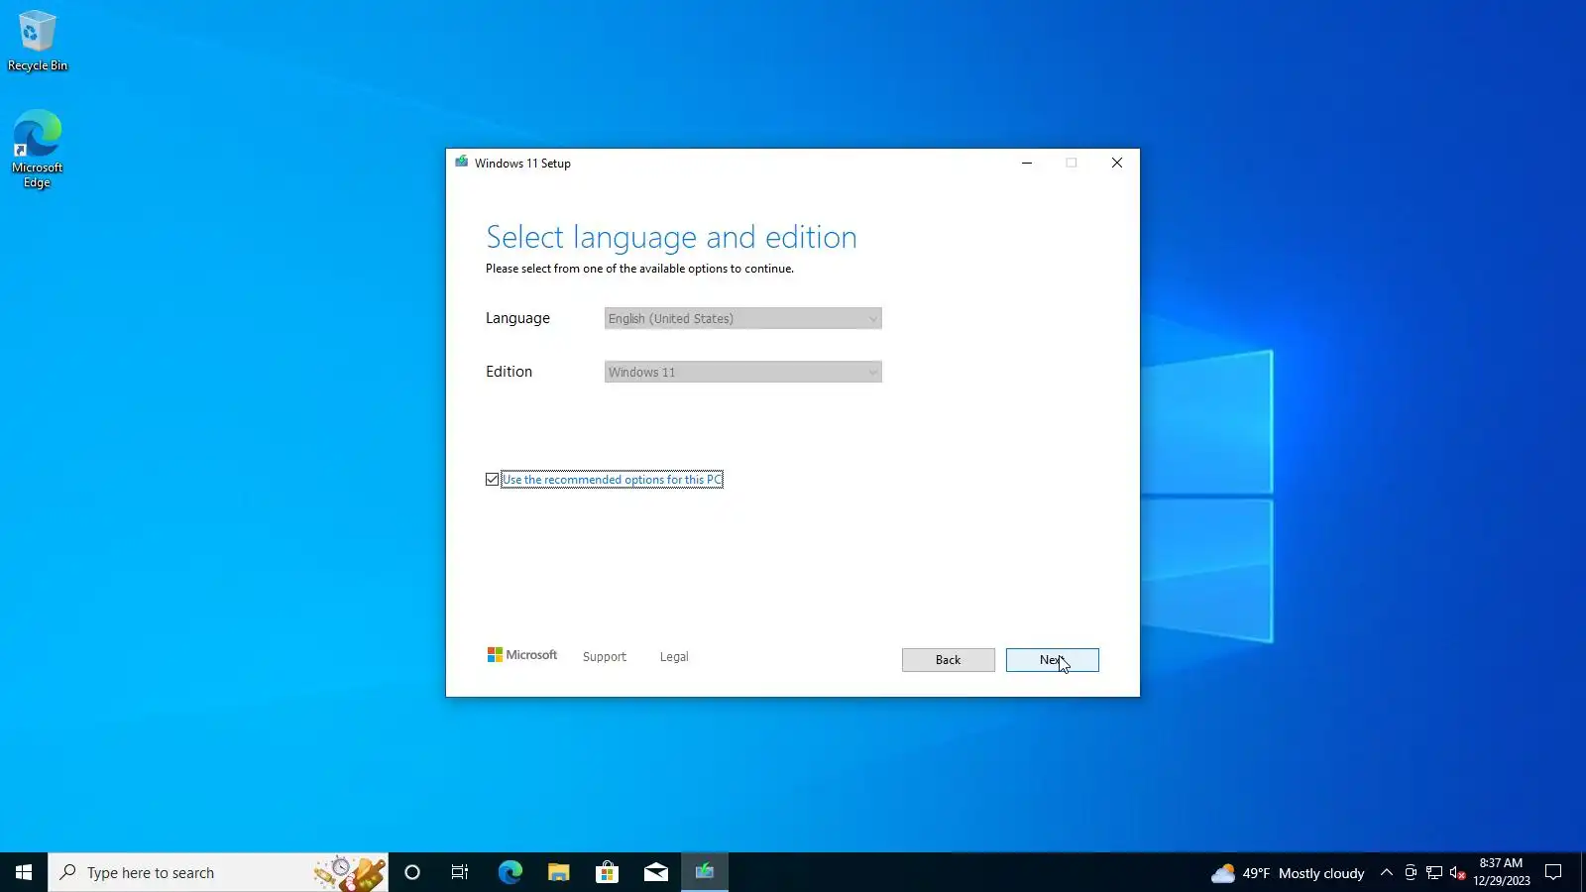The width and height of the screenshot is (1586, 892).
Task: Show hidden icons in the system tray
Action: 1386,873
